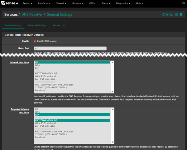Select 127.0.0.1 pfBlockerNG DNSBL in Network Interfaces list

73,87
